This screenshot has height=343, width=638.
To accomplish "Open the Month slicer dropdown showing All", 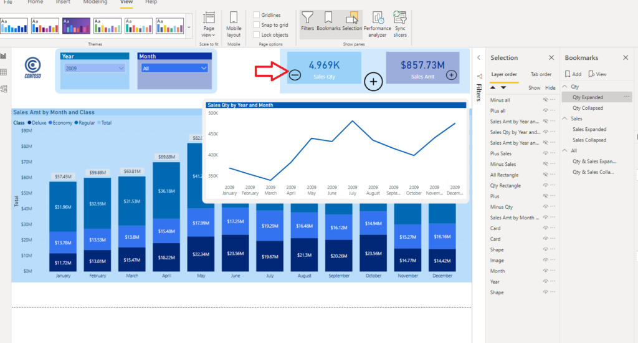I will pyautogui.click(x=174, y=69).
